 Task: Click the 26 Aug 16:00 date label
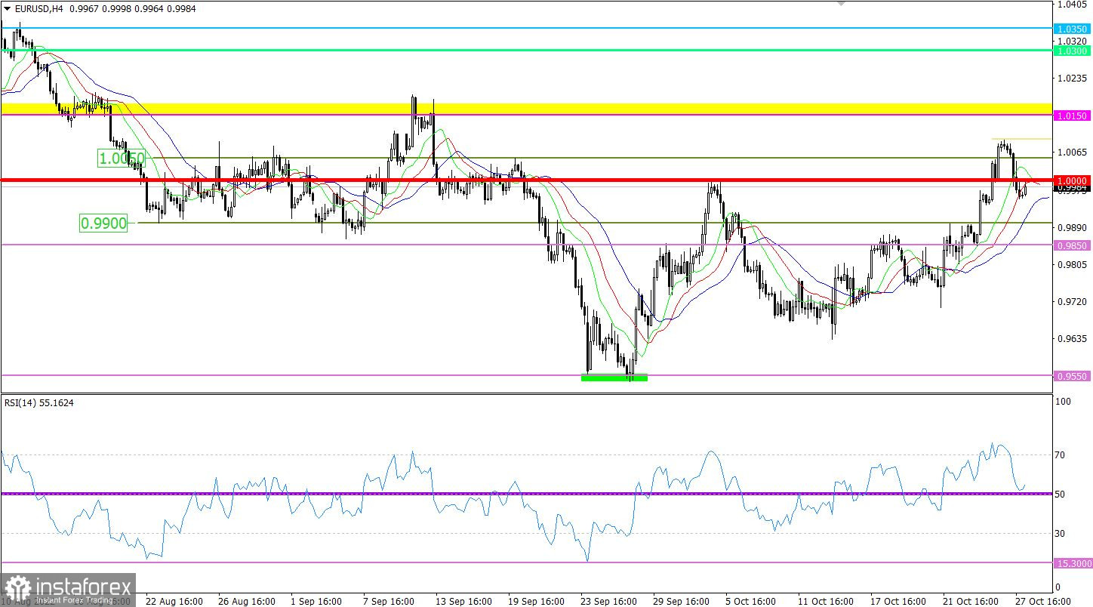point(246,602)
